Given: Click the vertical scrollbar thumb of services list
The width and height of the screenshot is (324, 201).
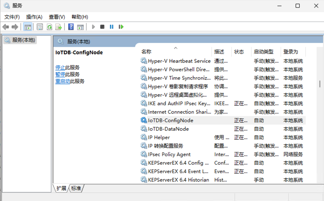Looking at the screenshot, I should 320,84.
